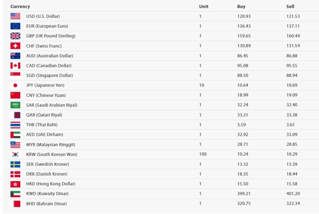Viewport: 319px width, 214px height.
Task: Select the AUD (Australian Dollar) label
Action: [x=49, y=56]
